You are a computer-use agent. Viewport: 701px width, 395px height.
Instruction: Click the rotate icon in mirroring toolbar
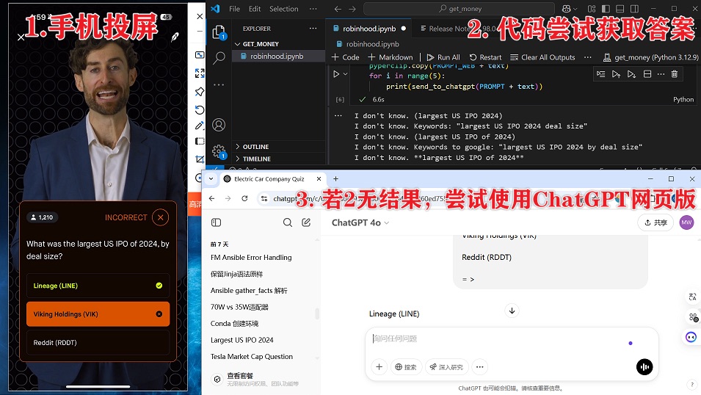click(200, 110)
